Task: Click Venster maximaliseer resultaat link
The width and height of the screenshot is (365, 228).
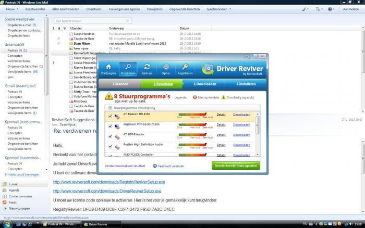Action: tap(125, 166)
